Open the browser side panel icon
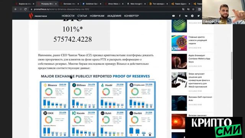Image resolution: width=245 pixels, height=138 pixels. 199,9
